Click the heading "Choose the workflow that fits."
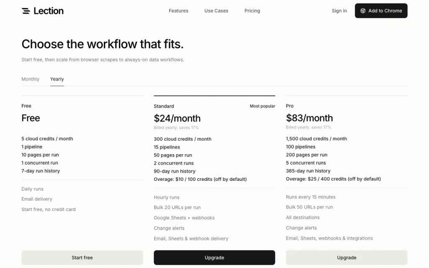The width and height of the screenshot is (429, 268). tap(103, 44)
